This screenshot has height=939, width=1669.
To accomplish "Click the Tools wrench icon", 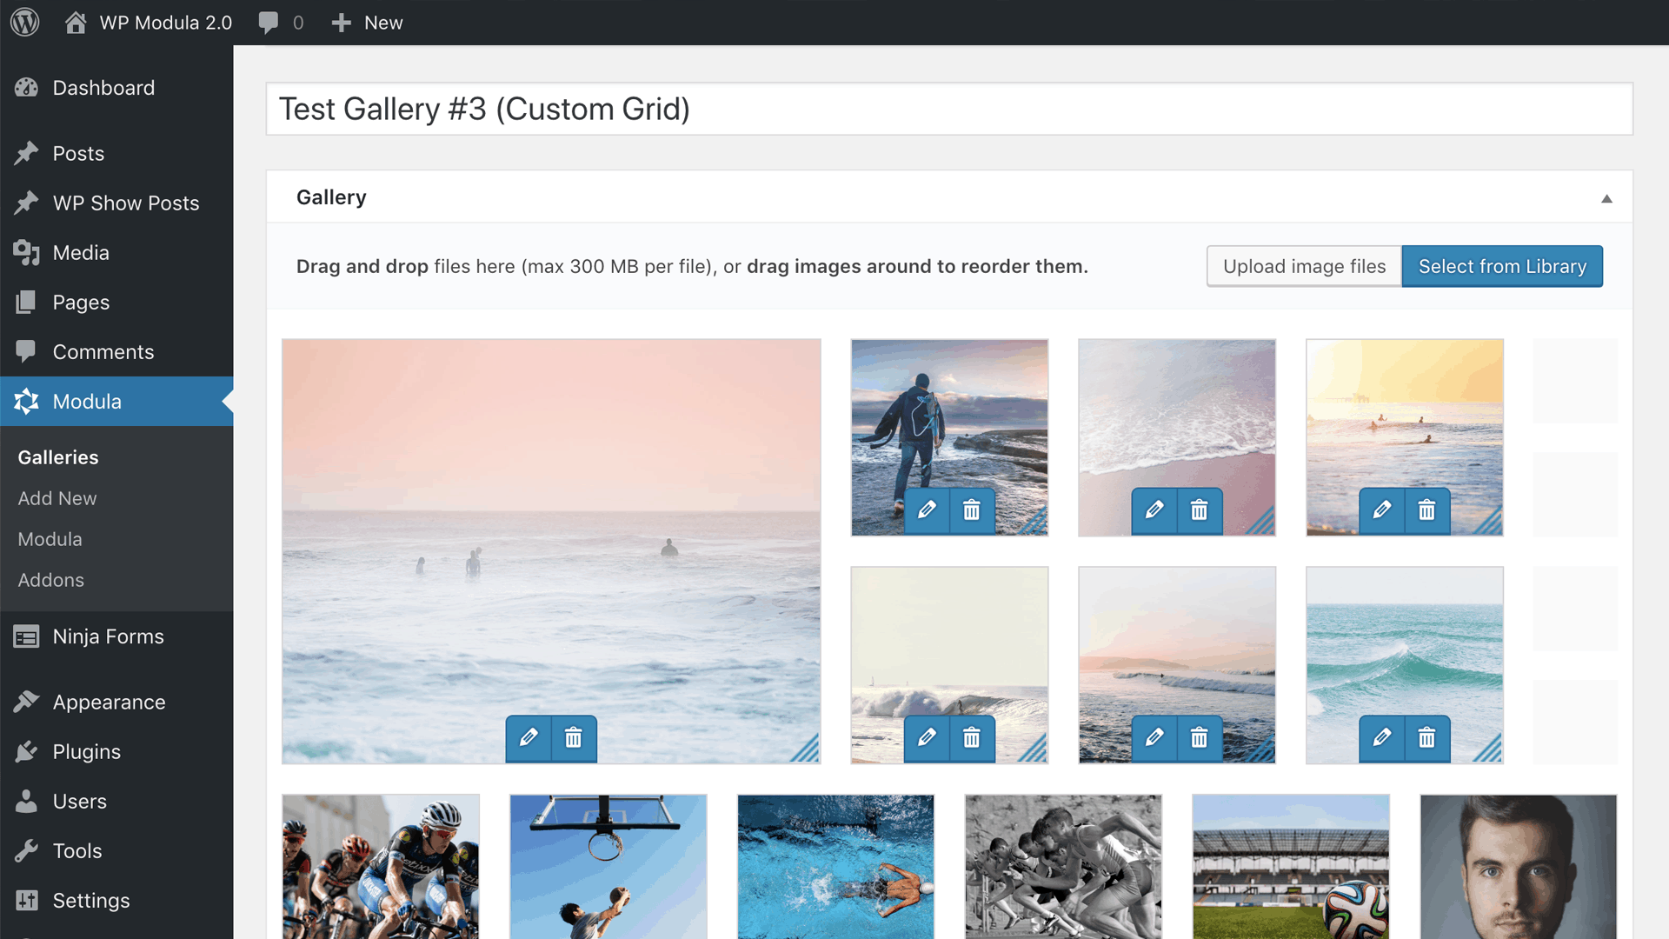I will click(26, 851).
